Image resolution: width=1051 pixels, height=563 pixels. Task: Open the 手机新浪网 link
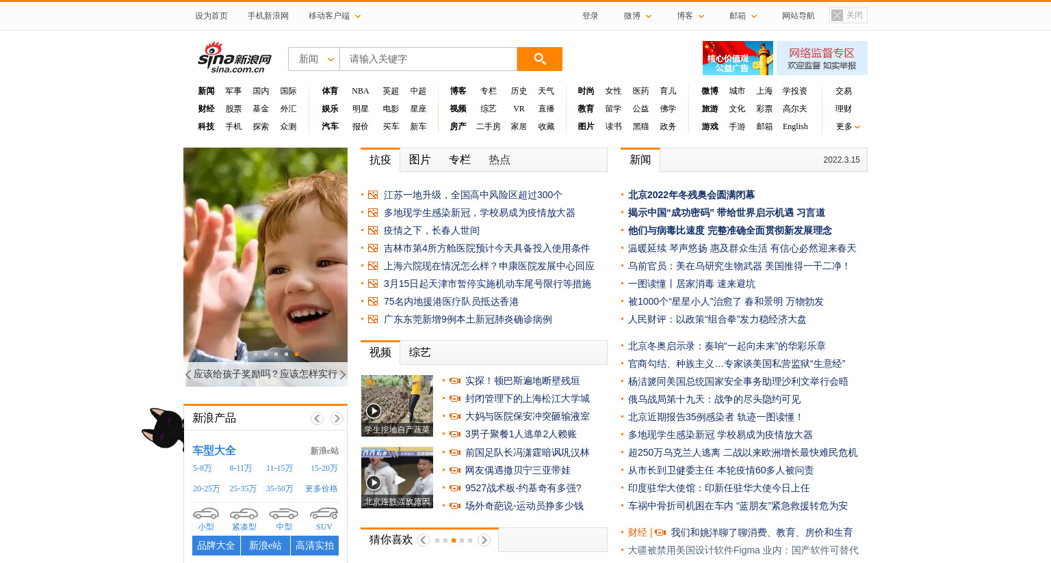(x=268, y=16)
